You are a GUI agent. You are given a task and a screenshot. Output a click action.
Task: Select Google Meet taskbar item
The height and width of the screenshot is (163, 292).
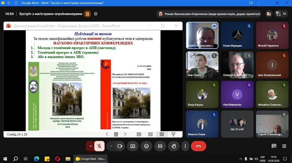click(x=91, y=159)
